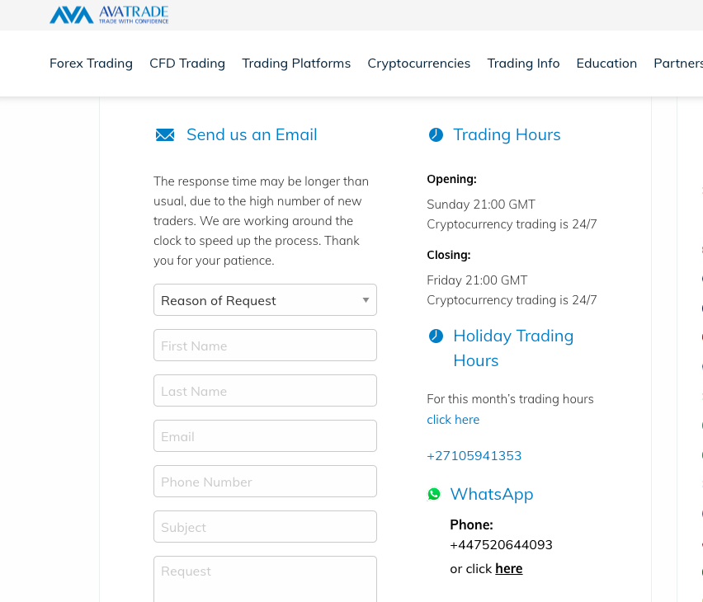This screenshot has height=602, width=703.
Task: Open the Trading Platforms menu
Action: (296, 63)
